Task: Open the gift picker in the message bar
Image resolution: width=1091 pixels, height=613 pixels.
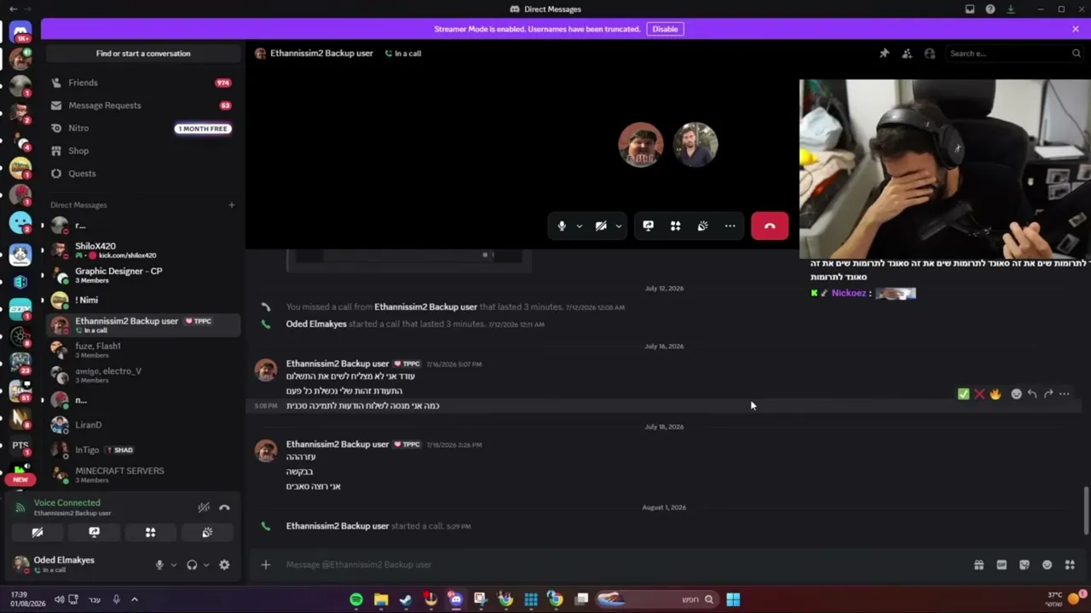Action: point(978,564)
